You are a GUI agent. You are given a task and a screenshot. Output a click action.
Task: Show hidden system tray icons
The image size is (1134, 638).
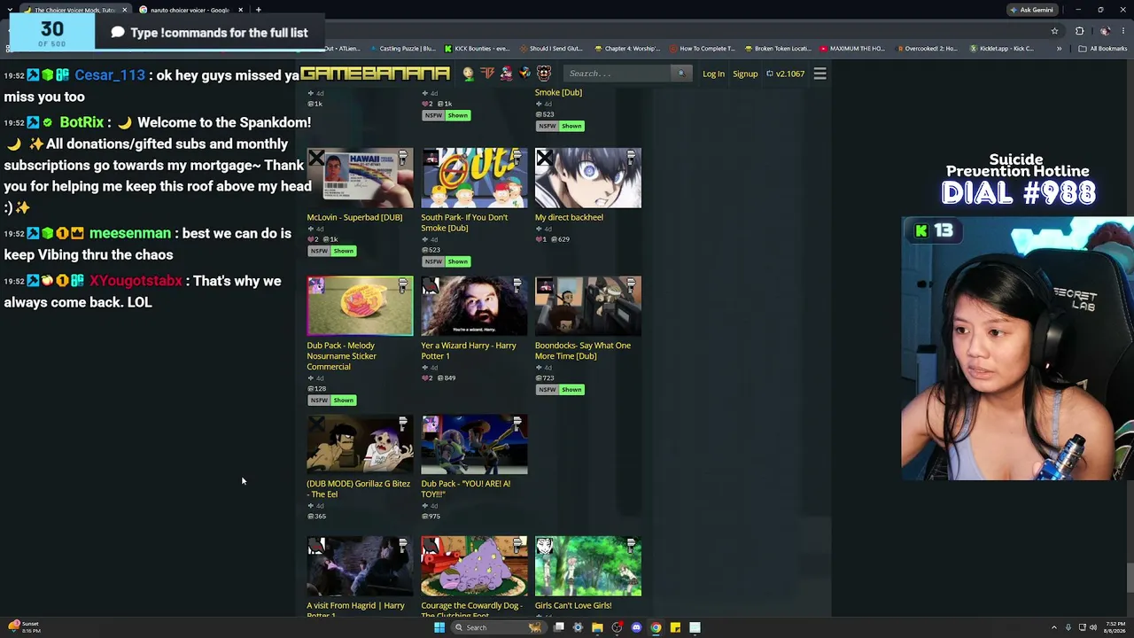[x=1055, y=627]
